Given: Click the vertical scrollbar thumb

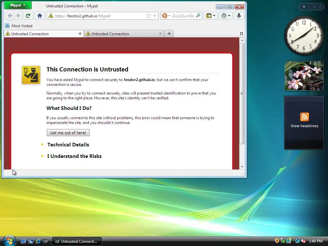Looking at the screenshot, I should (242, 94).
